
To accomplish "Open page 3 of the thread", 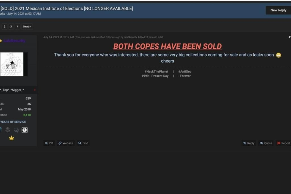I will (11, 26).
